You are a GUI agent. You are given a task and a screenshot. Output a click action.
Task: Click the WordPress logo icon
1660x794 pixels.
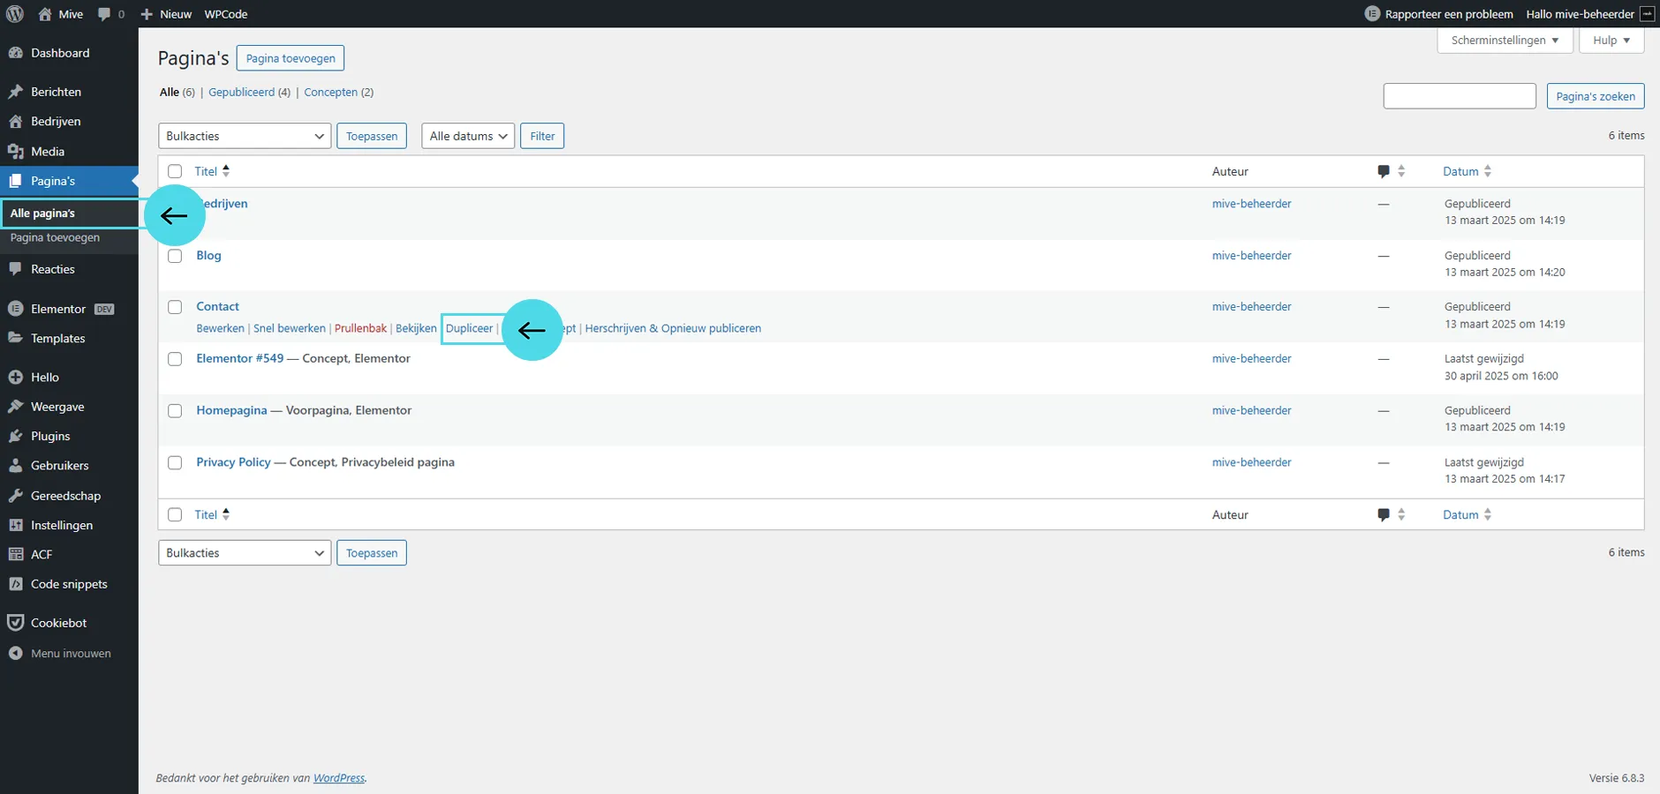pyautogui.click(x=15, y=14)
